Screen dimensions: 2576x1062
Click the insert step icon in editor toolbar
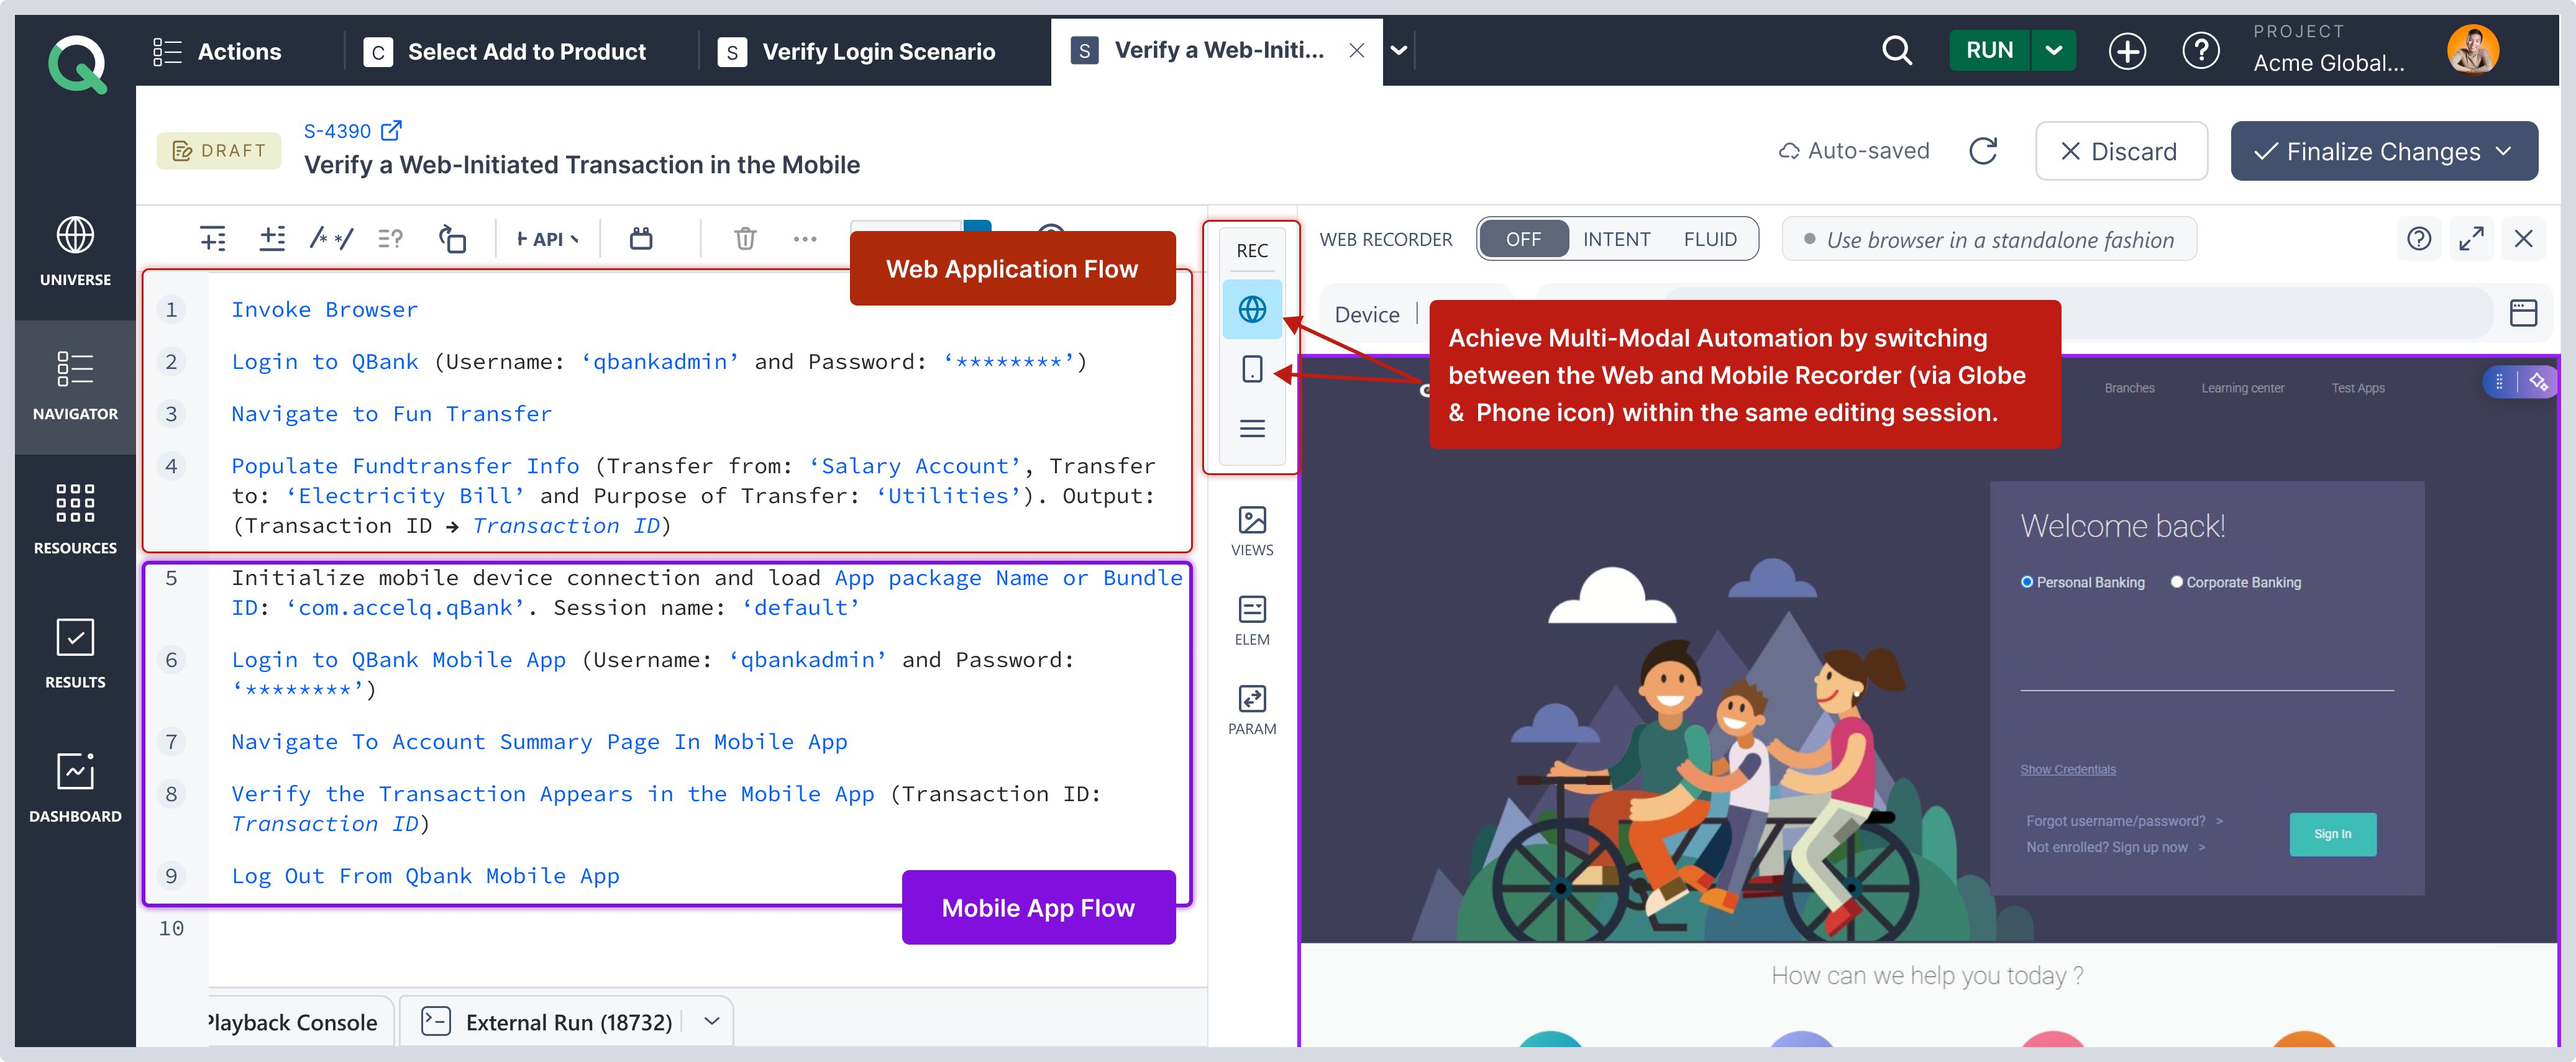[213, 238]
